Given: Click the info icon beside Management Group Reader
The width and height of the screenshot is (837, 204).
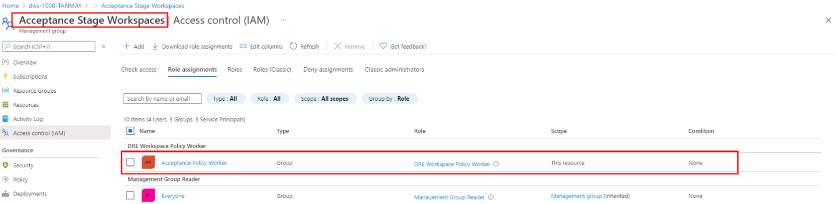Looking at the screenshot, I should click(x=491, y=197).
